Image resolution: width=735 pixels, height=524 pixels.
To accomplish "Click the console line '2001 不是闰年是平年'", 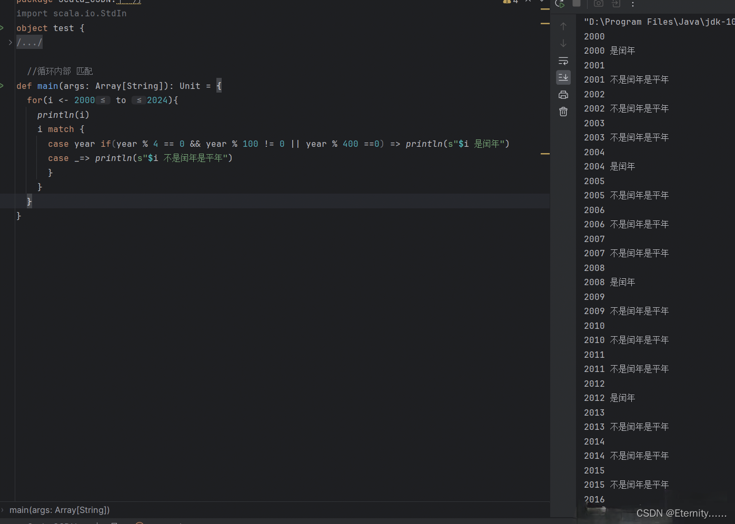I will pos(627,79).
